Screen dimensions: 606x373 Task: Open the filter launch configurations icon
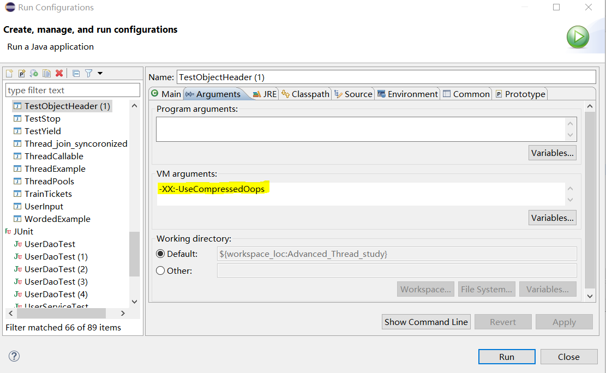click(88, 73)
